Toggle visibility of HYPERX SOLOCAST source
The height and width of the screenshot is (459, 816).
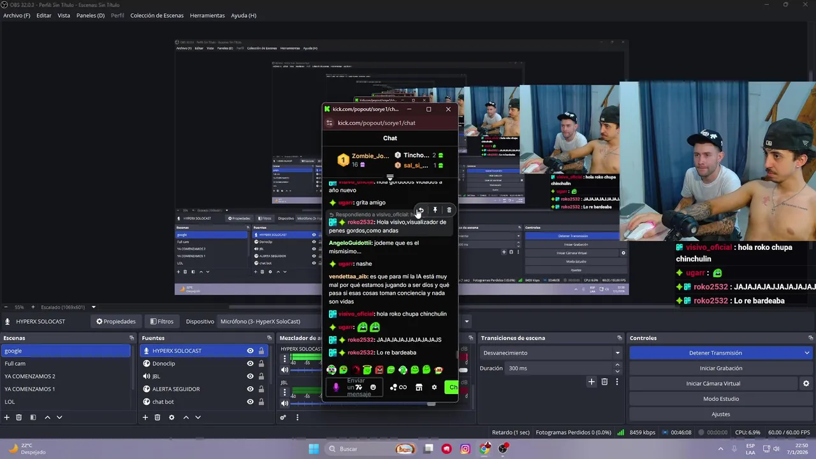click(x=250, y=351)
